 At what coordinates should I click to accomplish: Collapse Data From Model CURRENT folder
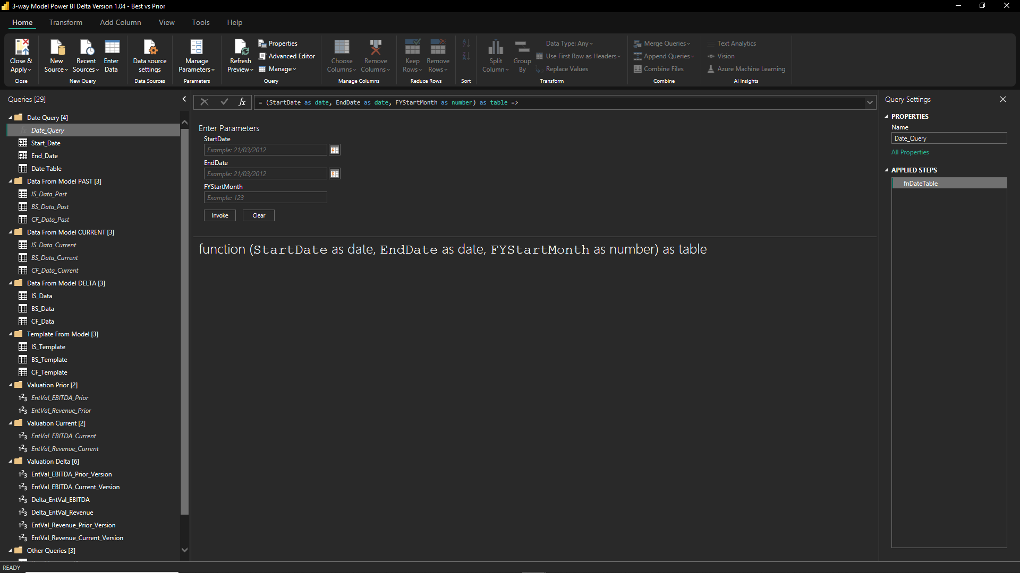(x=11, y=232)
